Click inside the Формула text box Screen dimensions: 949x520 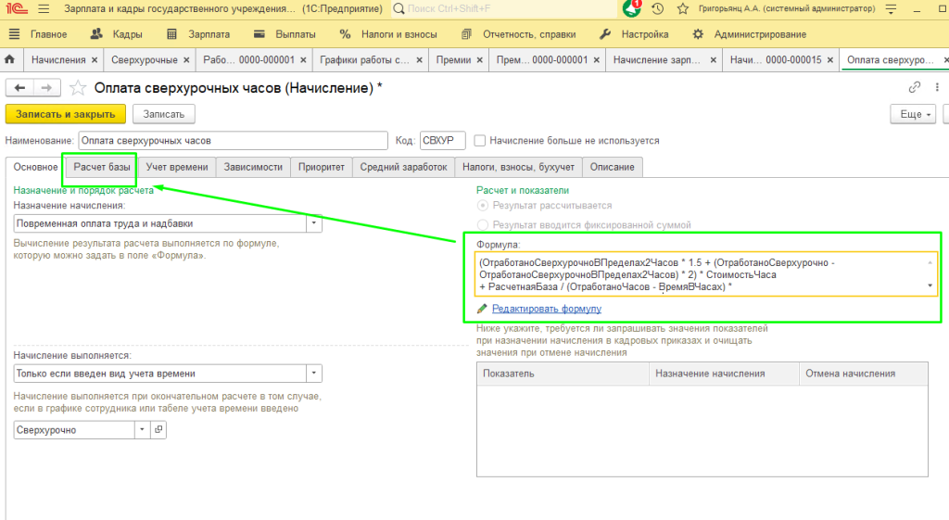tap(706, 274)
